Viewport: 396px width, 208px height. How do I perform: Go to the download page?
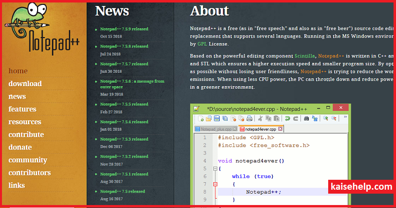pos(25,83)
